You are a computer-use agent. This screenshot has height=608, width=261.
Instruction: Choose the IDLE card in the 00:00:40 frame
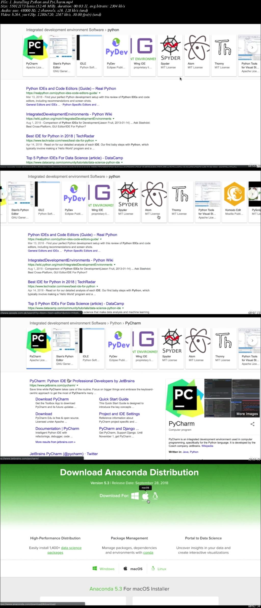pos(89,55)
